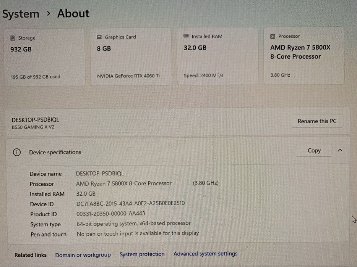Select the Installed RAM row value '32.0 GB'
357x267 pixels.
point(86,194)
